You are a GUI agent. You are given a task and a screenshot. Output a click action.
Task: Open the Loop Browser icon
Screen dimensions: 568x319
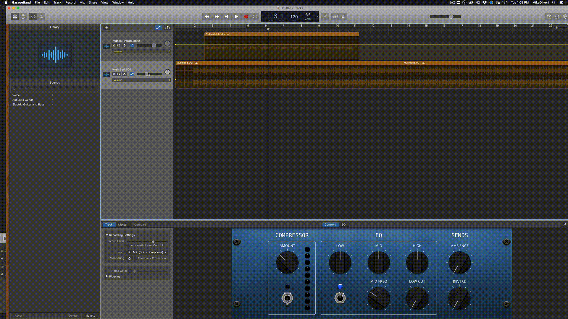point(557,17)
